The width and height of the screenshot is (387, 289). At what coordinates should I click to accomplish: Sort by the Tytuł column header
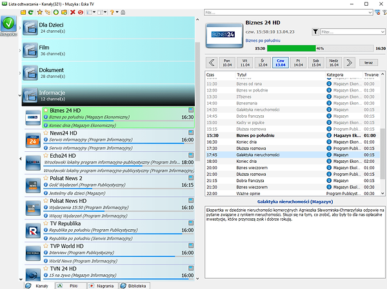(x=280, y=75)
